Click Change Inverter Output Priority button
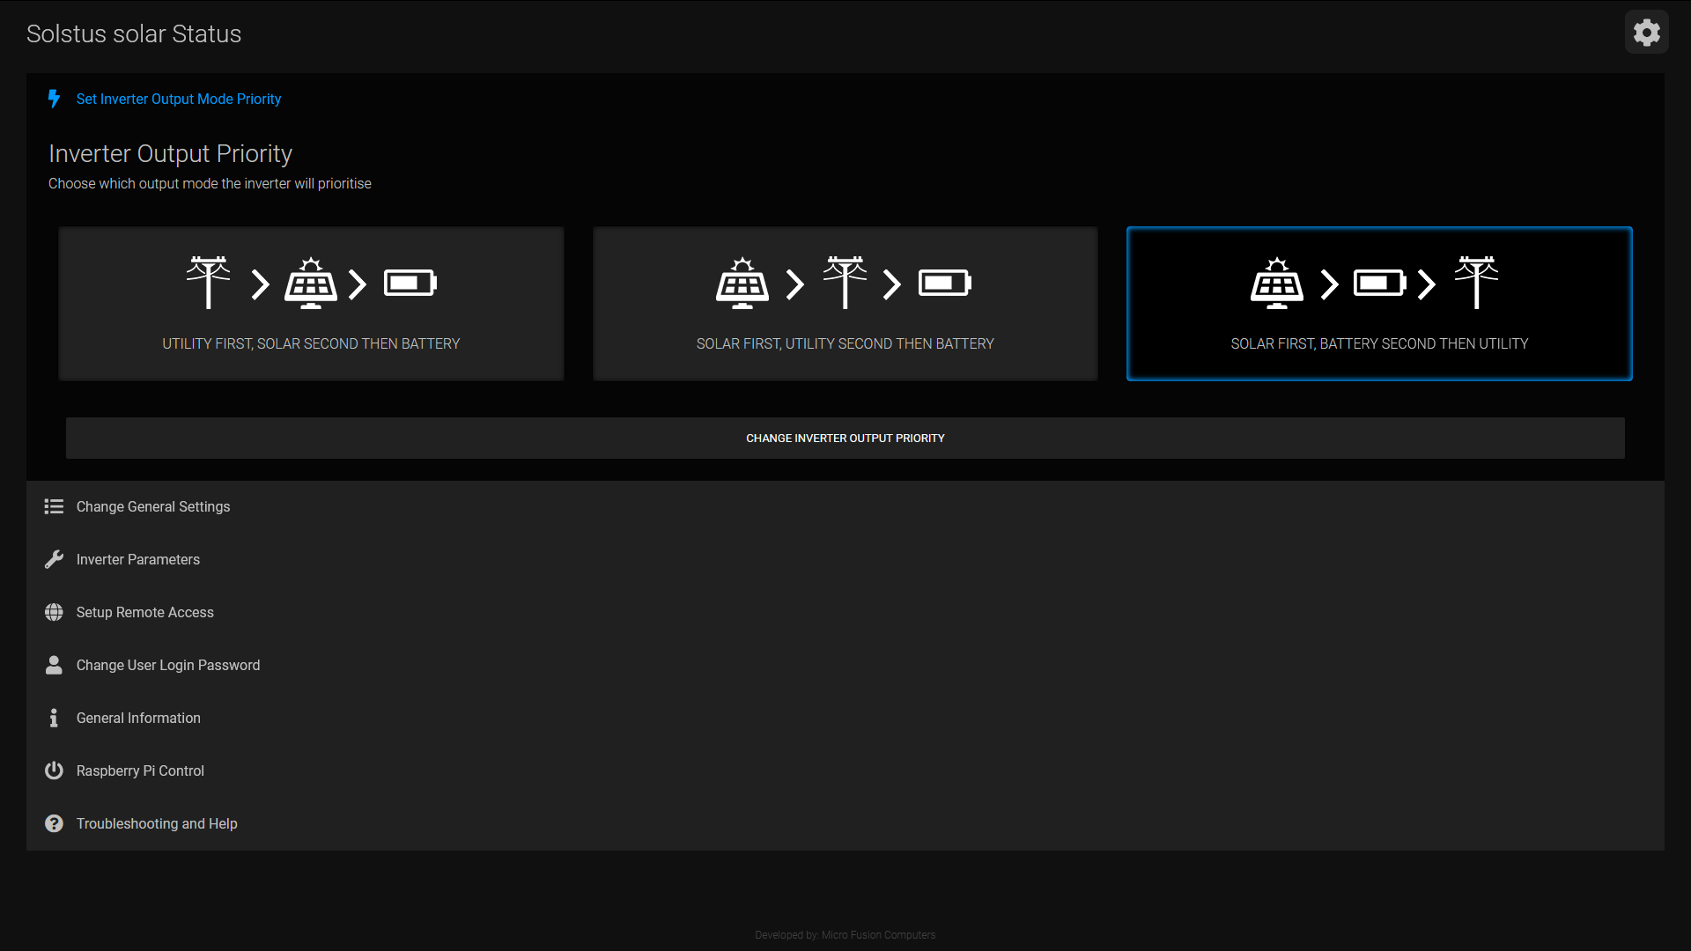The width and height of the screenshot is (1691, 951). point(845,438)
